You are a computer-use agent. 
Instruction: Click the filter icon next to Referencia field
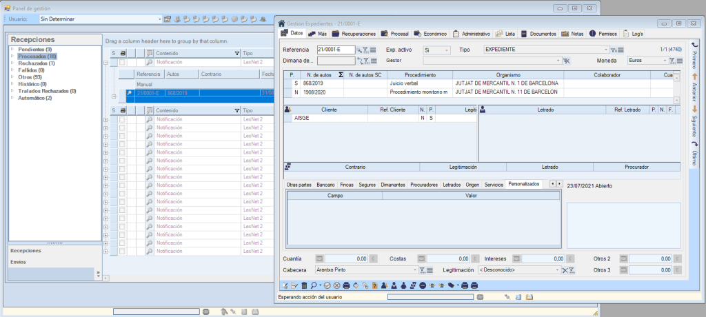coord(366,50)
